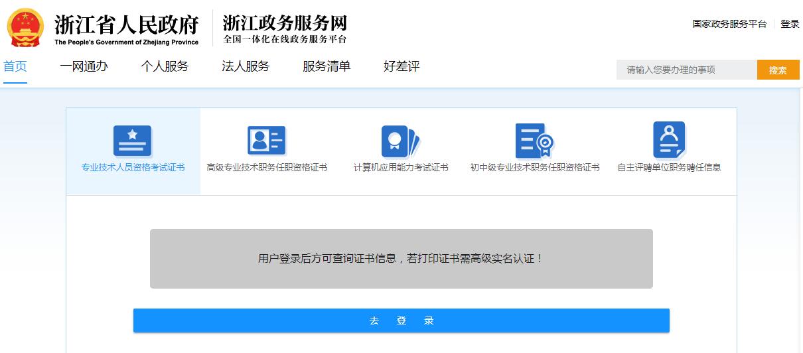The image size is (803, 353).
Task: Click the gray login notice banner
Action: pyautogui.click(x=401, y=259)
